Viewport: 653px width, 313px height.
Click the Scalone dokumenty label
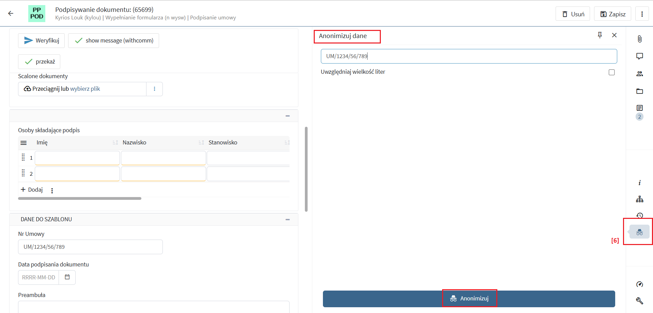(x=43, y=76)
